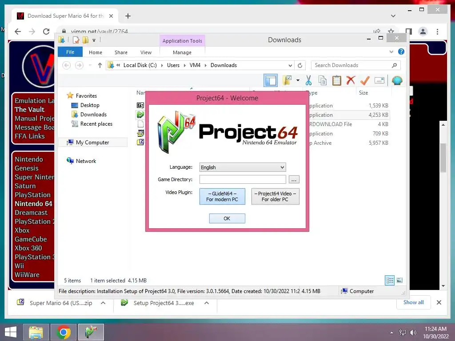Go up one folder with Up arrow

tap(100, 65)
